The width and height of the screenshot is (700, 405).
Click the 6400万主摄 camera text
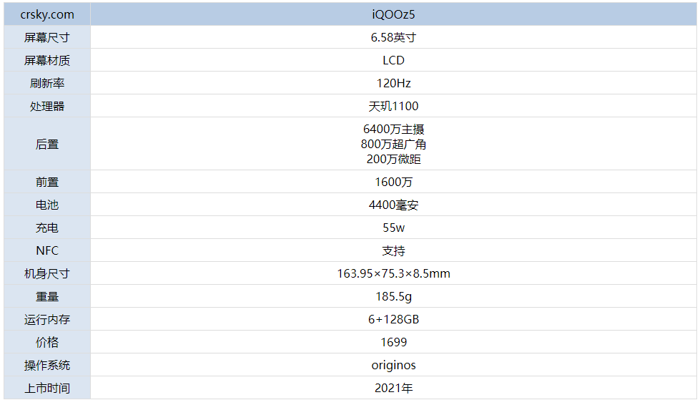pos(393,129)
